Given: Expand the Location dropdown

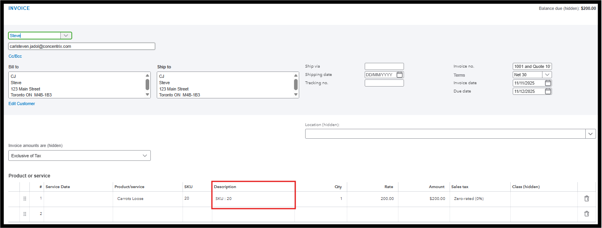Looking at the screenshot, I should [590, 134].
